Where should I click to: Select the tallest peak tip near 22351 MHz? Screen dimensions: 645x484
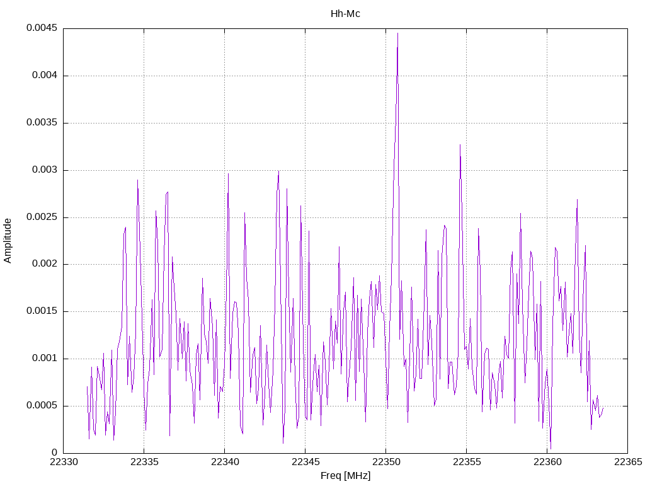(397, 33)
